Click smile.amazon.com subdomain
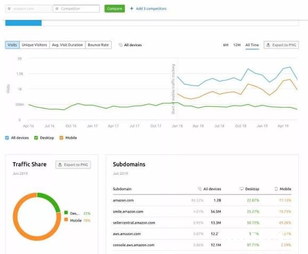This screenshot has height=254, width=308. 128,211
